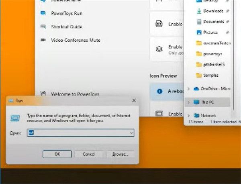Image resolution: width=241 pixels, height=184 pixels.
Task: Select Shortcut Guide in the sidebar
Action: (66, 27)
